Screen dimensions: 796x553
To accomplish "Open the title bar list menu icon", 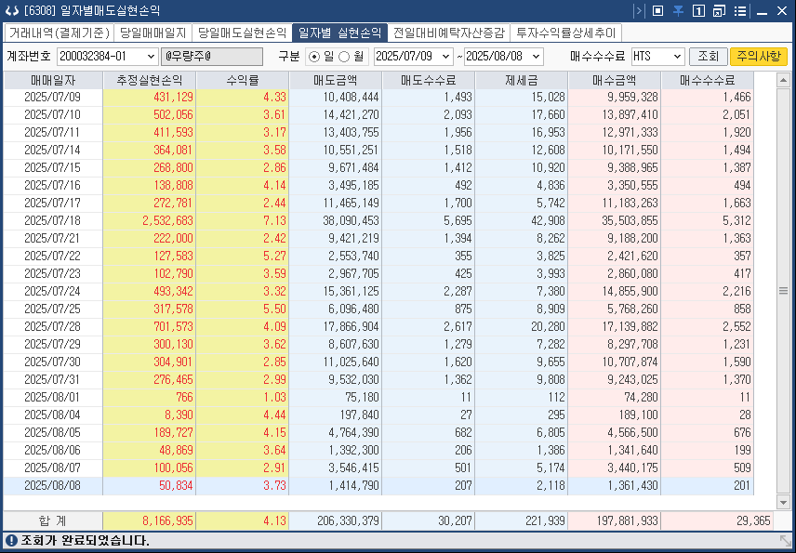I will click(741, 11).
